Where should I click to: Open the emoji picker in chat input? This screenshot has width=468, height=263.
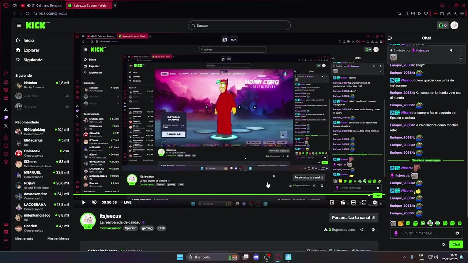[457, 233]
